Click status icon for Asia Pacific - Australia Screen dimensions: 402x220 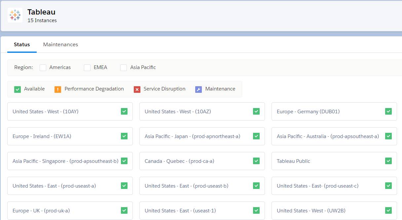pyautogui.click(x=388, y=136)
